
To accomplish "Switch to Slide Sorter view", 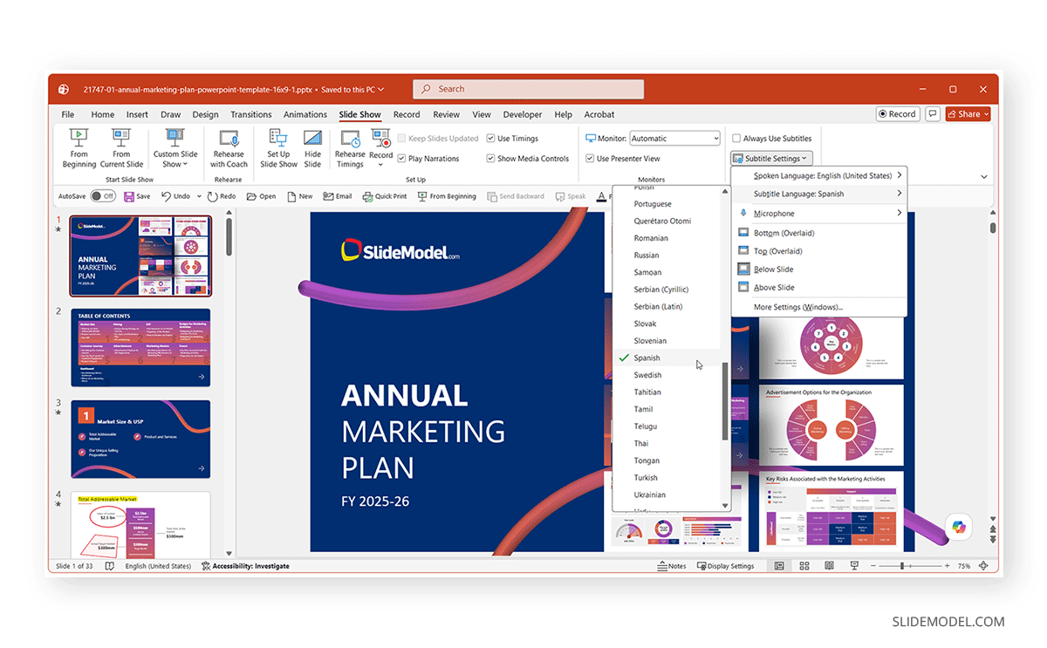I will [x=804, y=566].
